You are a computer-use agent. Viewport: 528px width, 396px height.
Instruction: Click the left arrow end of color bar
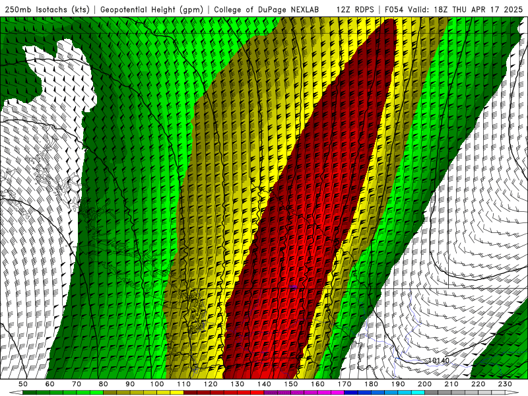[x=16, y=392]
